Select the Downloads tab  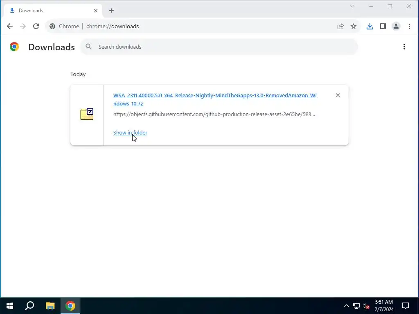pos(53,11)
